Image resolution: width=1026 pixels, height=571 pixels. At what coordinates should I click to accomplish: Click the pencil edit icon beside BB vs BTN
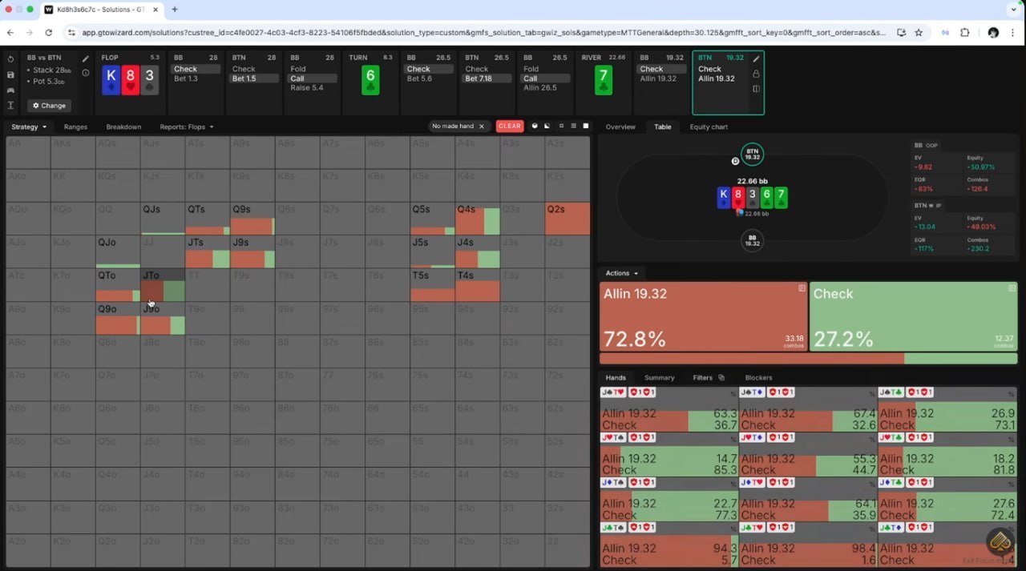point(86,58)
